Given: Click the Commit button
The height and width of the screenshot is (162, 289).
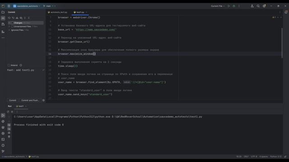Looking at the screenshot, I should (x=13, y=100).
